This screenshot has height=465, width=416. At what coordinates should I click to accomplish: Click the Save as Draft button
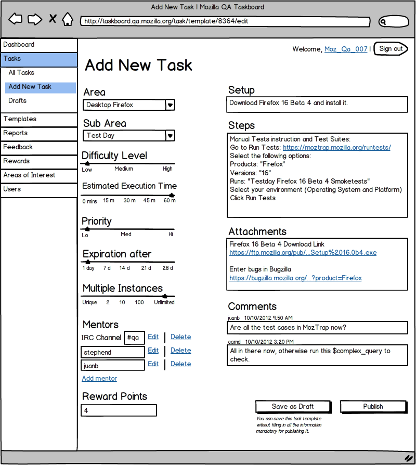click(x=293, y=407)
